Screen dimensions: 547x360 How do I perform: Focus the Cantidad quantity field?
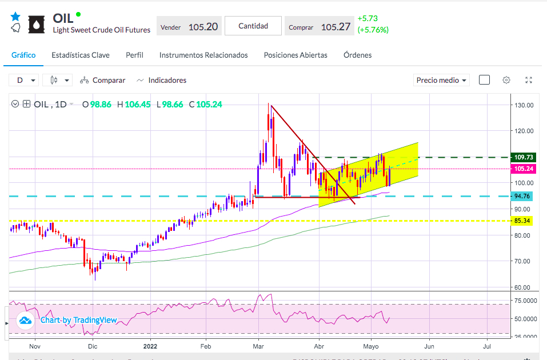click(x=253, y=26)
